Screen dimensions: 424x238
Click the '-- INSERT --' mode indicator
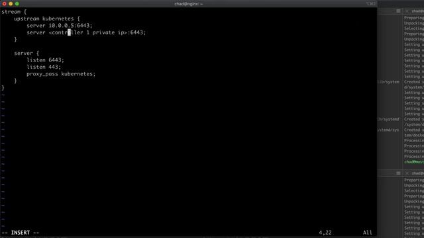[21, 233]
